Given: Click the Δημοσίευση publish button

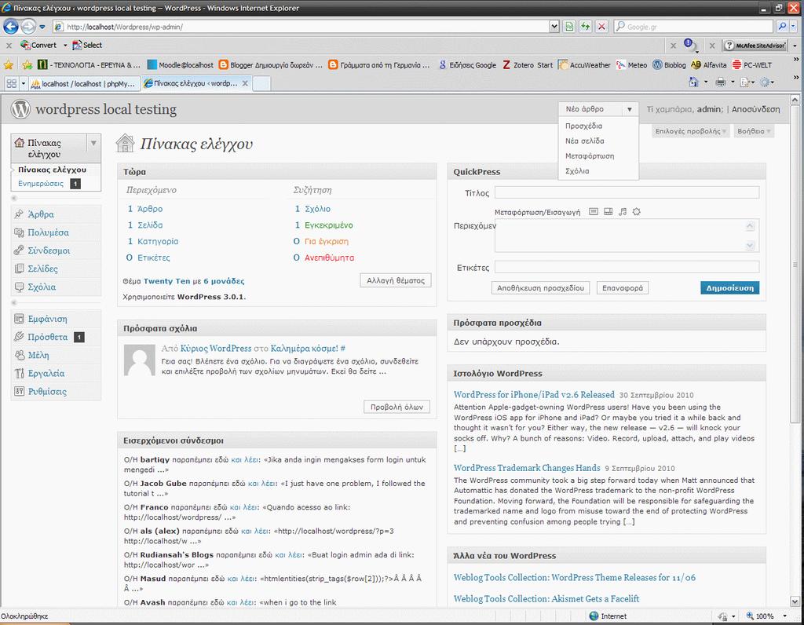Looking at the screenshot, I should 729,287.
